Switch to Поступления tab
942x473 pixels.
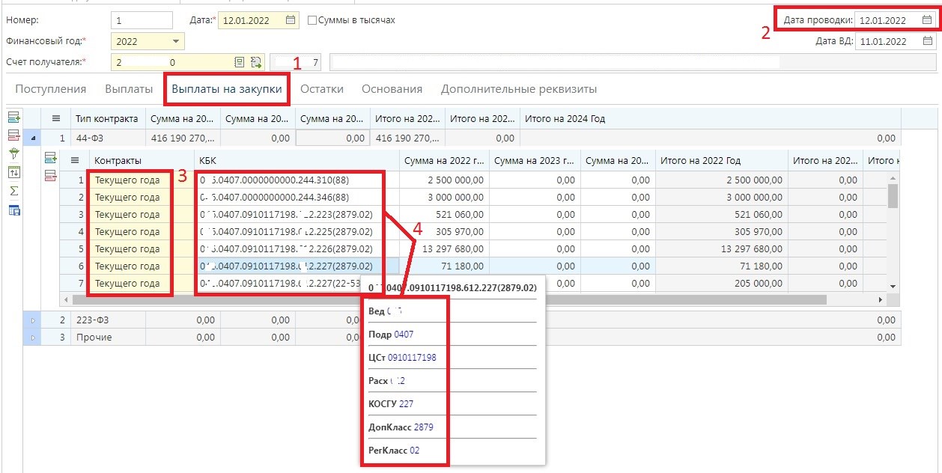(51, 89)
